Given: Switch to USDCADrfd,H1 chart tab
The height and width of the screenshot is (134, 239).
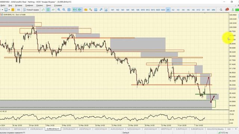Looking at the screenshot, I should 150,129.
